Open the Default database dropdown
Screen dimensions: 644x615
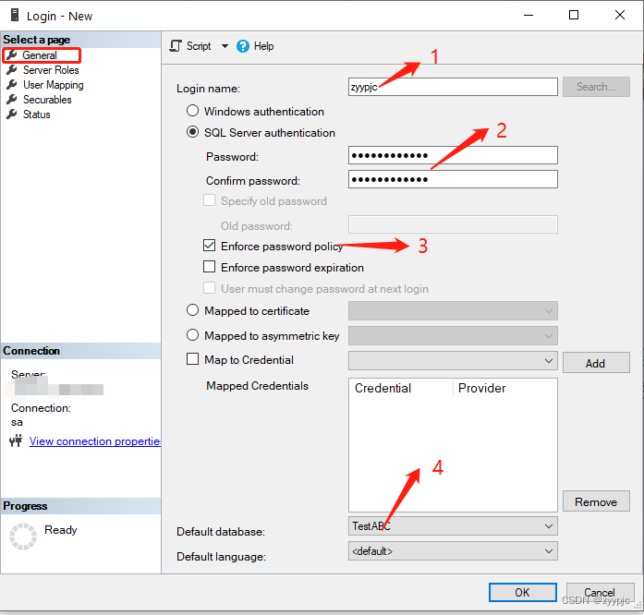click(453, 526)
